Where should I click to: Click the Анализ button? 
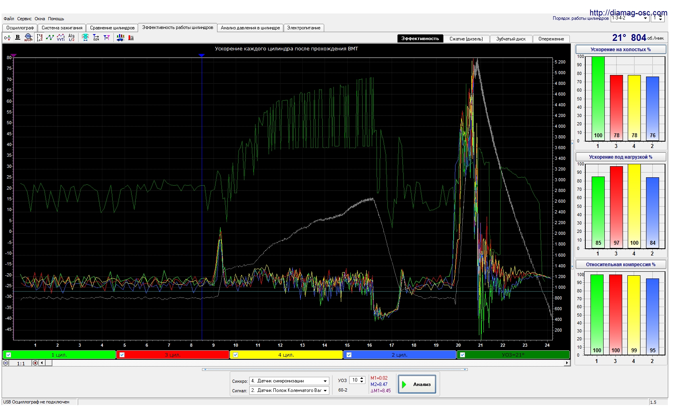click(x=417, y=384)
